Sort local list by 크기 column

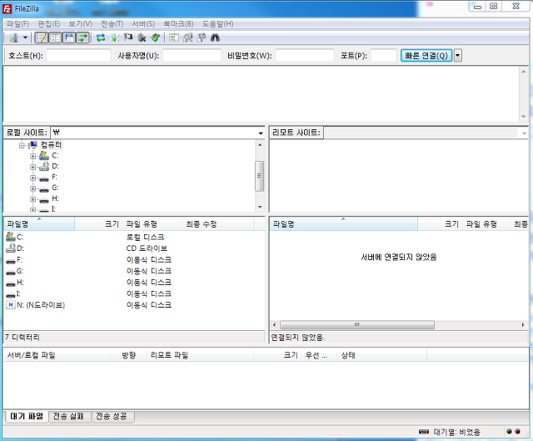coord(98,224)
